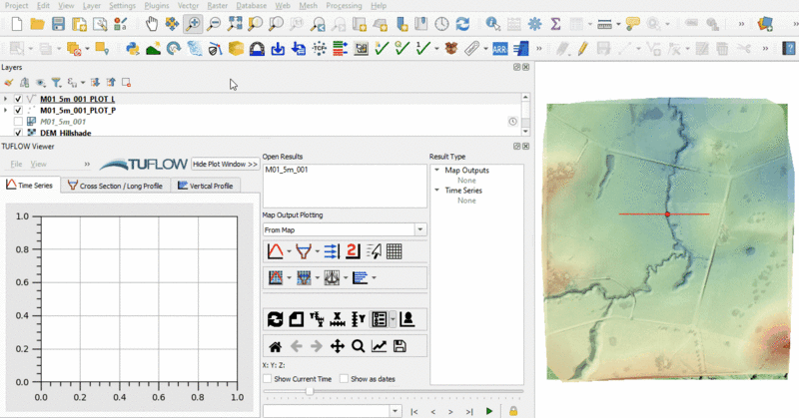
Task: Expand the M01_5m_001_PLOT_P layer tree
Action: point(5,110)
